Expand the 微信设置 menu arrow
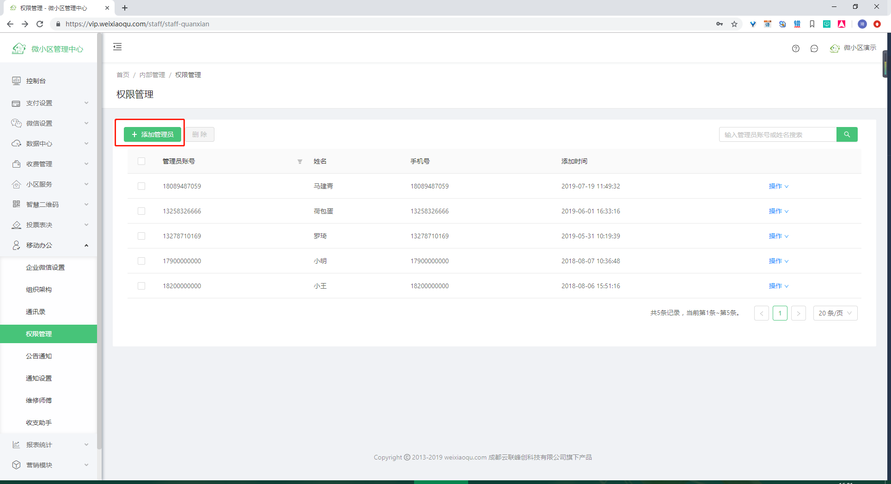Screen dimensions: 891x484 click(x=86, y=123)
